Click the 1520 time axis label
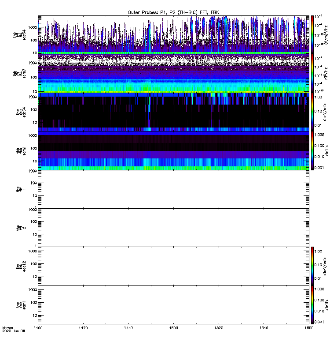This screenshot has width=330, height=353. pos(219,328)
